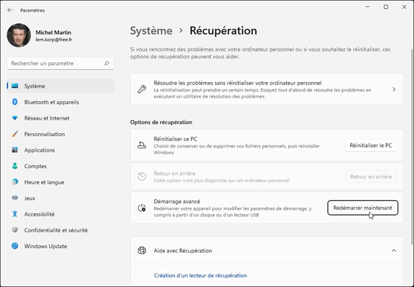Screen dimensions: 414x287
Task: Select the Jeux category
Action: coord(30,198)
